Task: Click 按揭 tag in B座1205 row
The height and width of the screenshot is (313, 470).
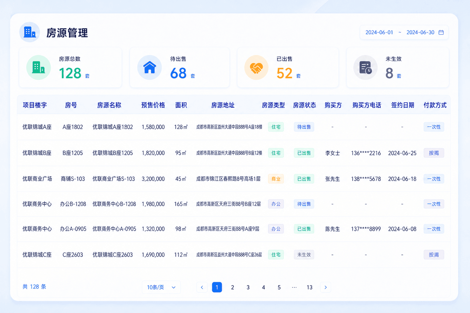Action: click(x=434, y=153)
